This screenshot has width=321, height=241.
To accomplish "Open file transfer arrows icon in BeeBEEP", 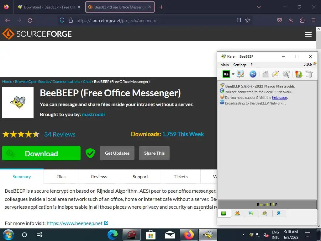I will tap(298, 74).
